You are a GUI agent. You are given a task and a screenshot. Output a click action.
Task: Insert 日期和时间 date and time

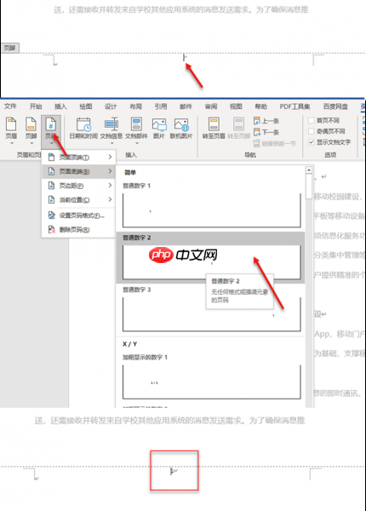pos(83,128)
